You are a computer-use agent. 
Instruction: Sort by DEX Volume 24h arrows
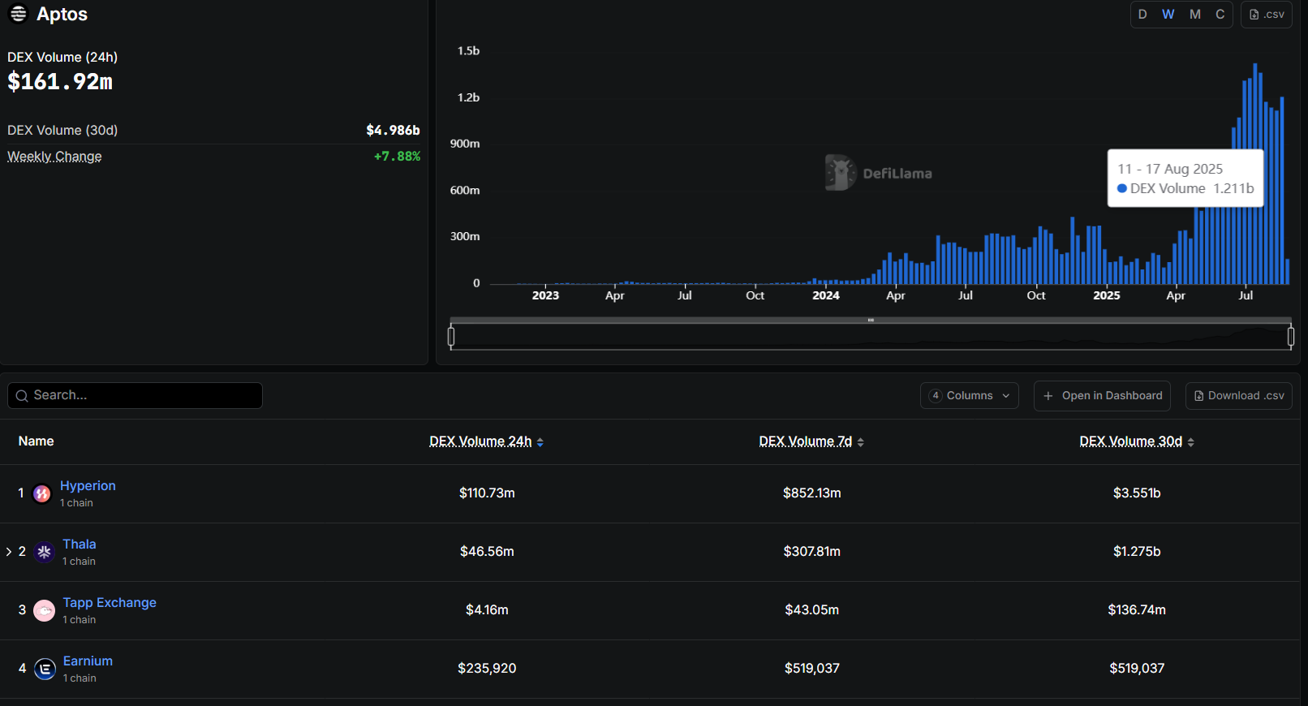pyautogui.click(x=540, y=442)
